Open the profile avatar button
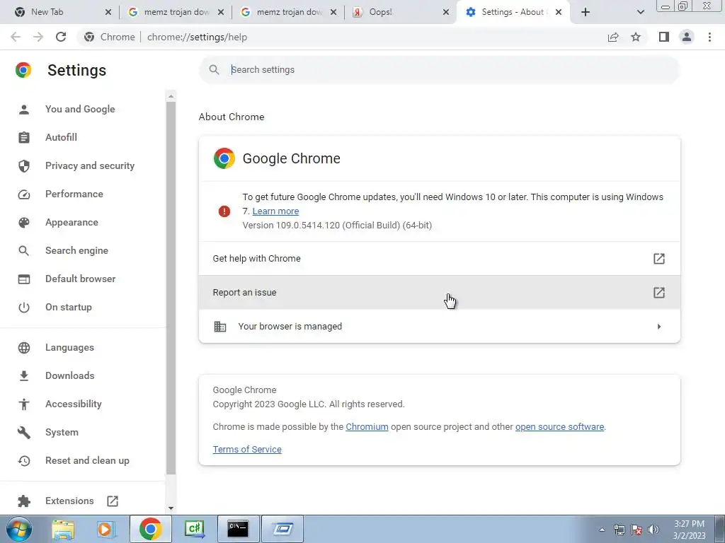This screenshot has height=543, width=725. pos(687,37)
